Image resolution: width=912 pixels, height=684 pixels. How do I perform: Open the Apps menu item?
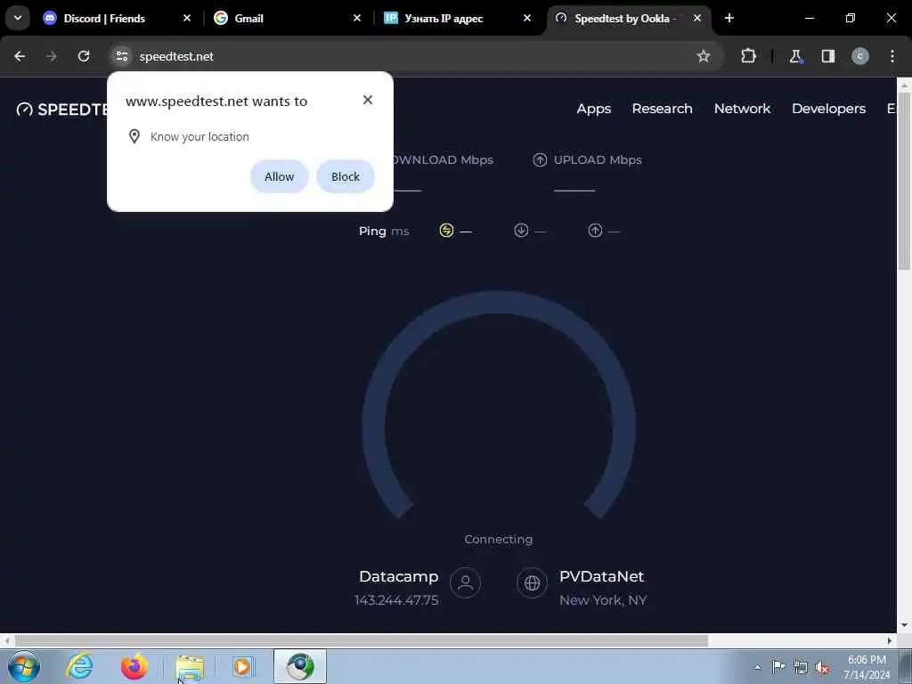pos(594,109)
